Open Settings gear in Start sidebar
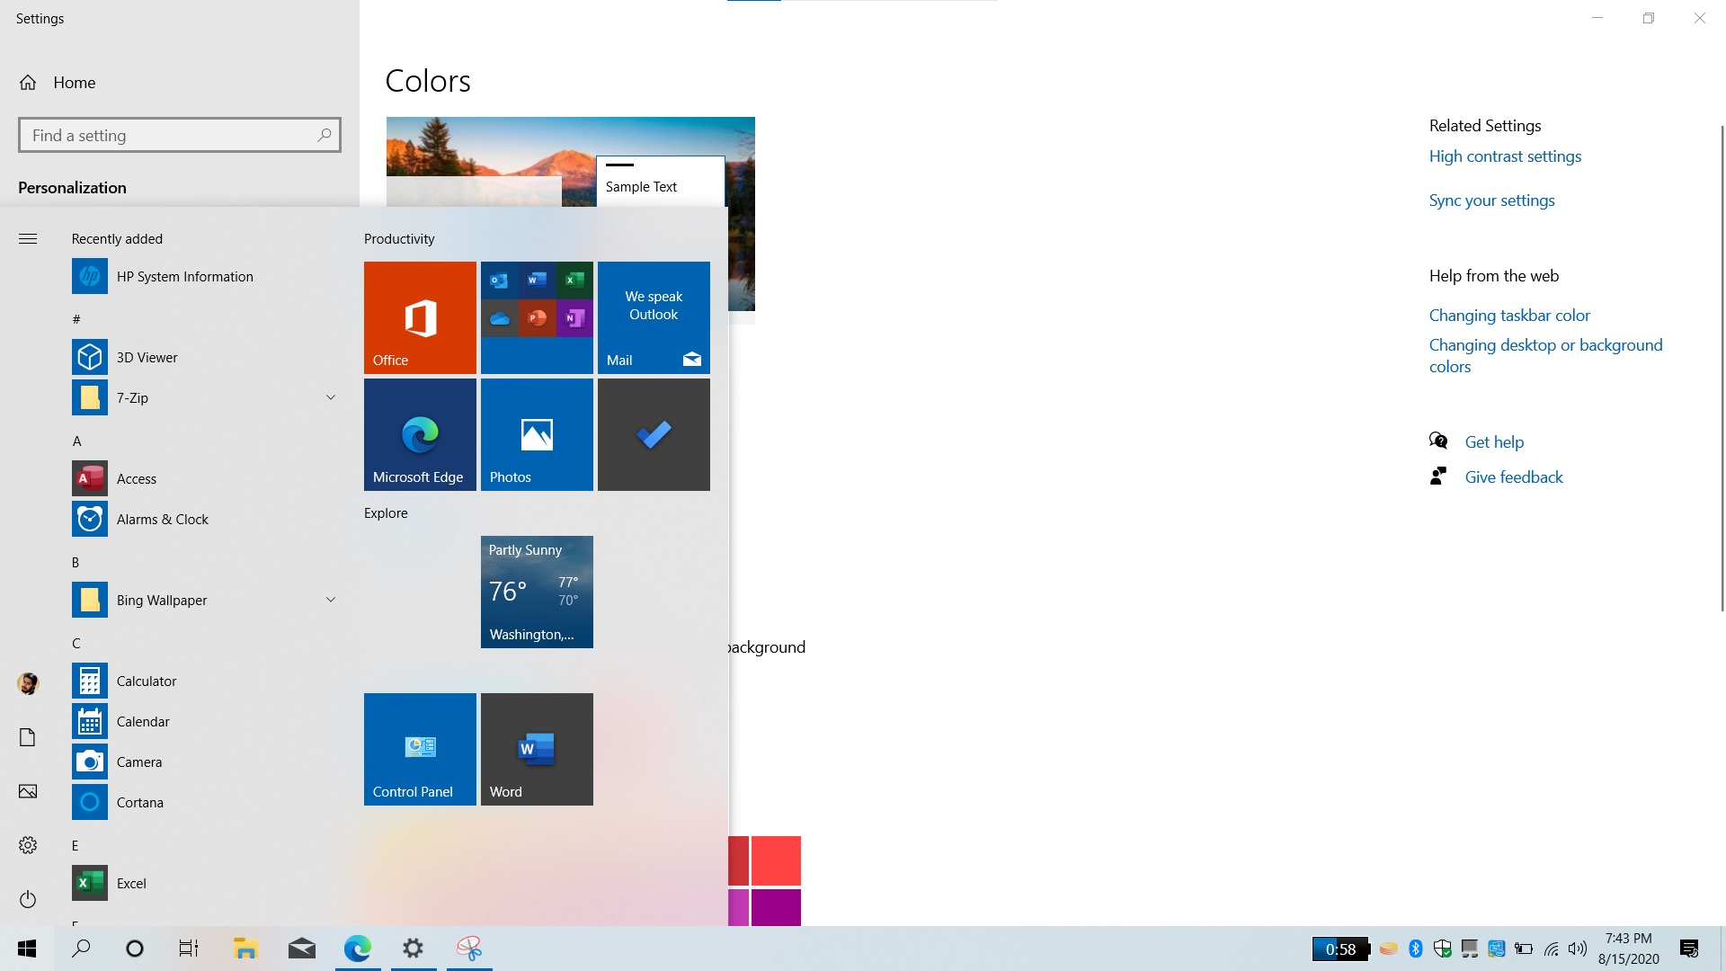This screenshot has height=971, width=1726. click(x=28, y=845)
